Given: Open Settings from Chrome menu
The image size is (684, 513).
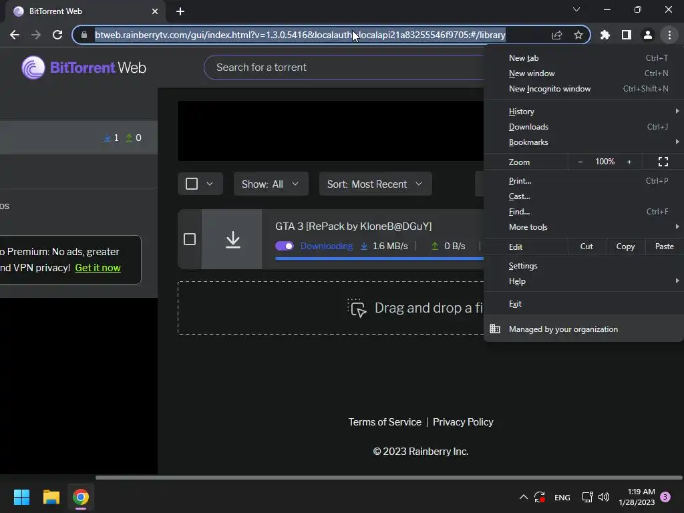Looking at the screenshot, I should pyautogui.click(x=584, y=266).
